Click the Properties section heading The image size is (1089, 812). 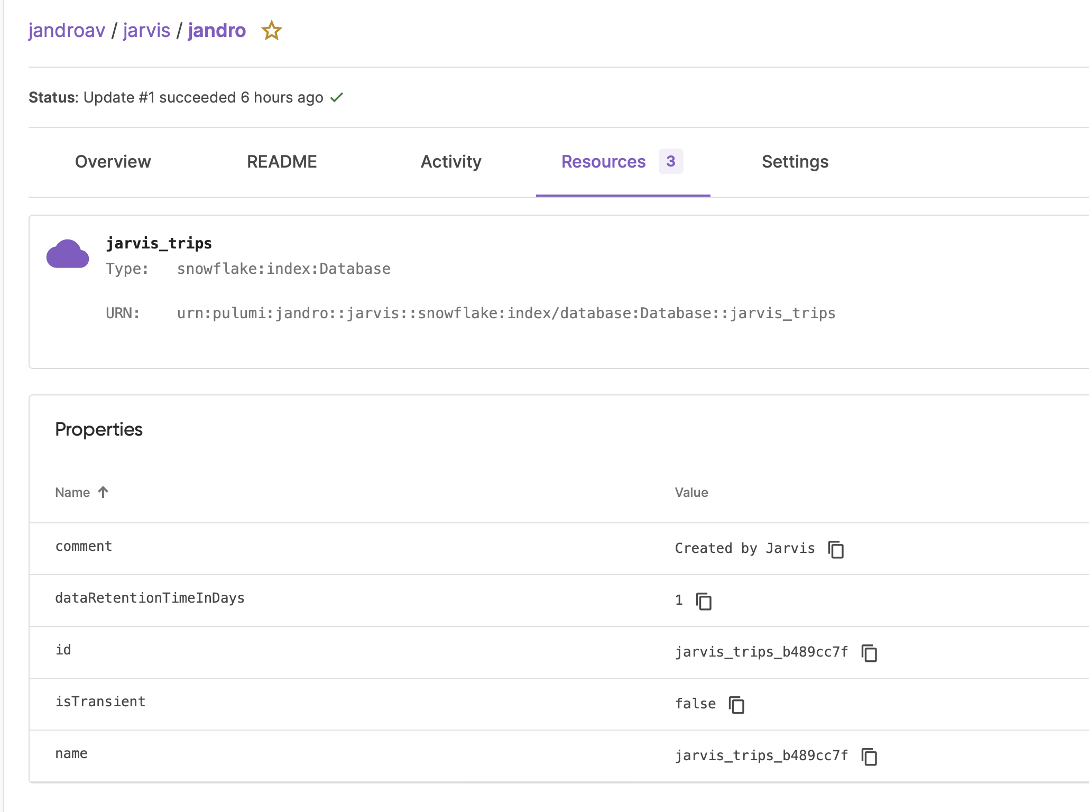tap(99, 429)
